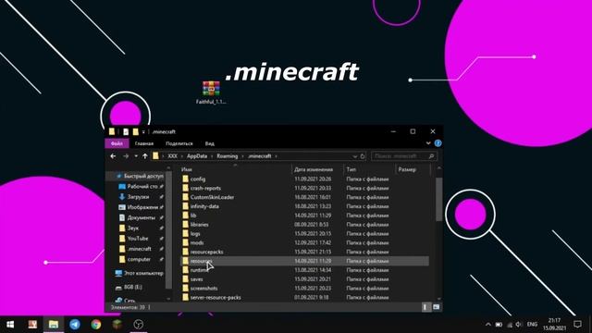Select XXX in the address breadcrumb

[x=173, y=156]
